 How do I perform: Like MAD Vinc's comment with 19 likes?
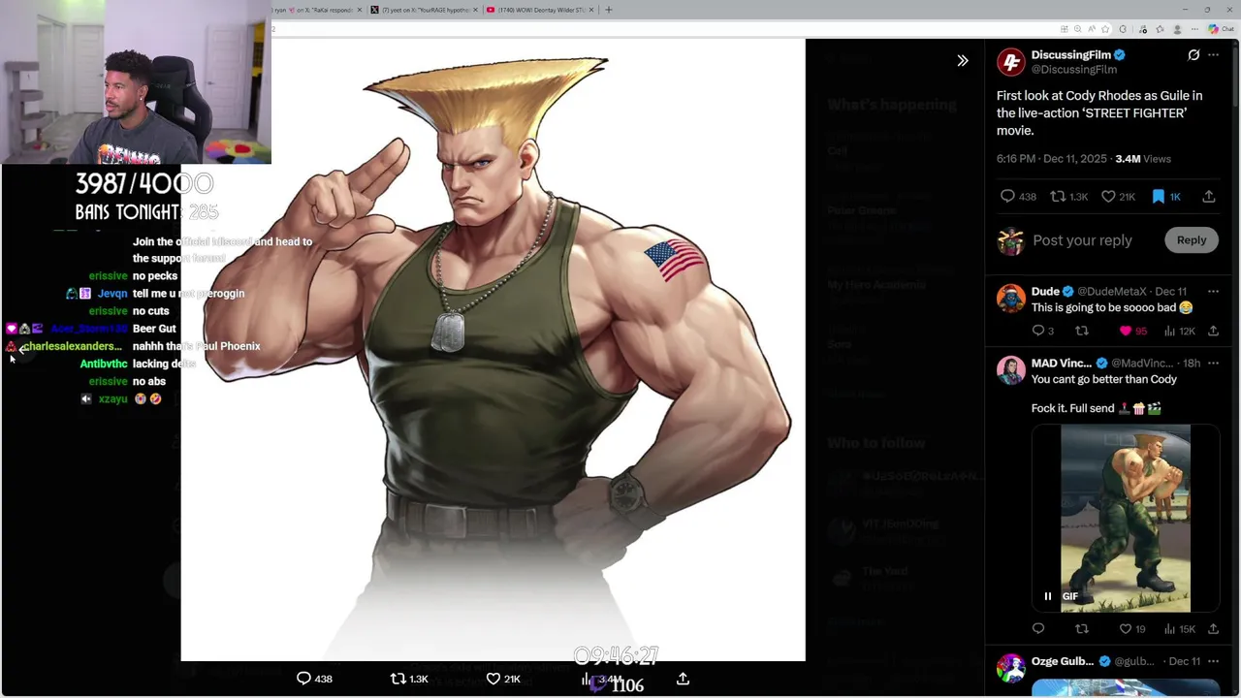[x=1132, y=629]
